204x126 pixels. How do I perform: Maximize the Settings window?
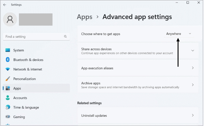coord(187,3)
